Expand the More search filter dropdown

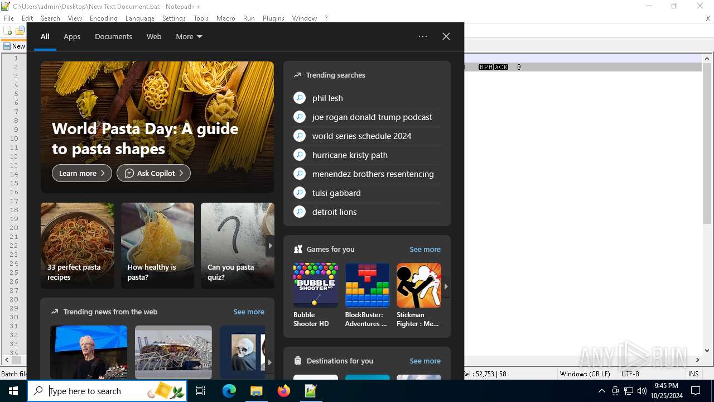[189, 36]
